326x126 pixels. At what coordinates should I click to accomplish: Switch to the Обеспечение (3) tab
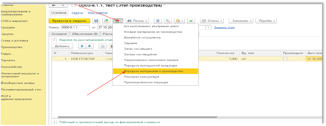(x=85, y=34)
